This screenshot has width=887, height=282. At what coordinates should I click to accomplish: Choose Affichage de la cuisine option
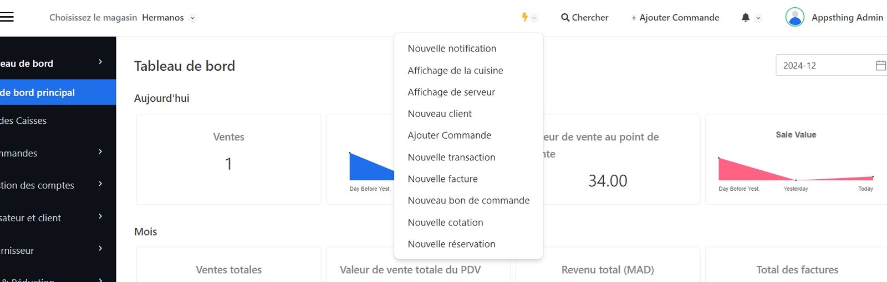coord(455,71)
